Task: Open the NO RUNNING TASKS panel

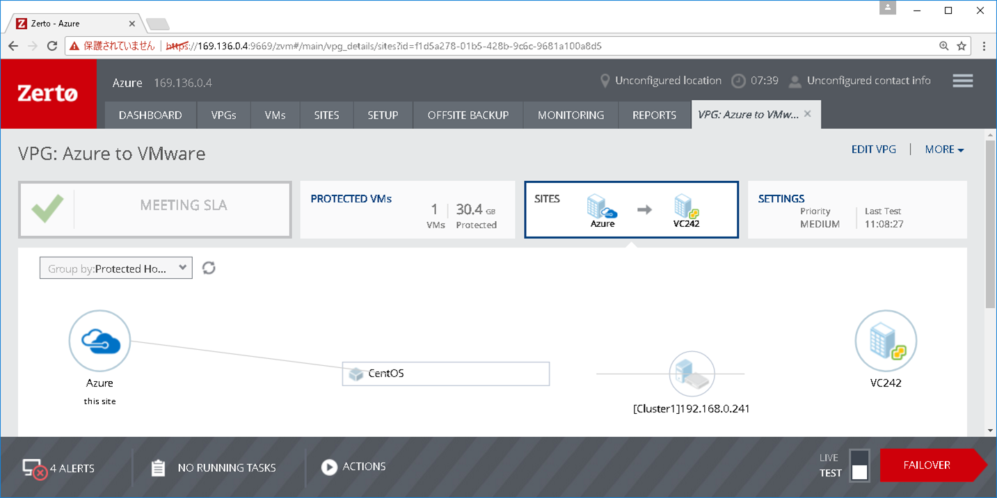Action: pyautogui.click(x=227, y=468)
